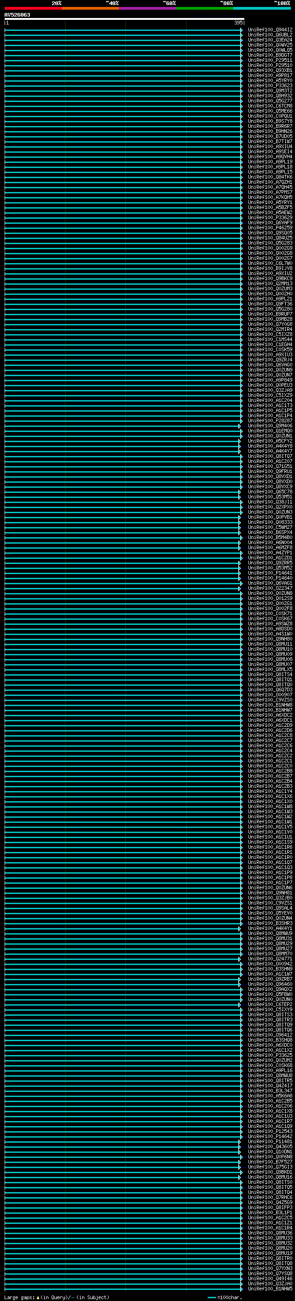
Task: Click the UniRef100_Q08333 label
Action: coord(270,522)
